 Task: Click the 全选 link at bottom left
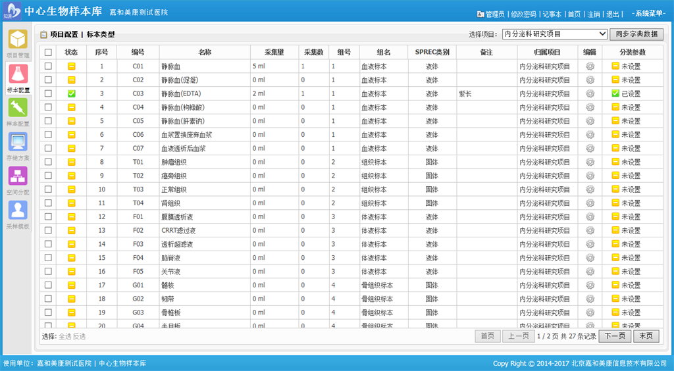pyautogui.click(x=65, y=336)
